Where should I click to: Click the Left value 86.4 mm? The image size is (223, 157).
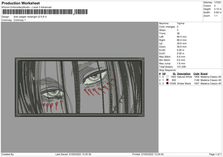point(182,37)
